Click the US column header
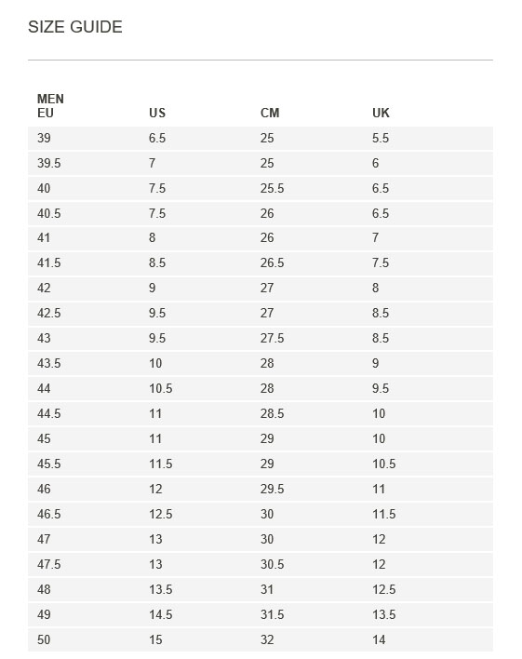Image resolution: width=522 pixels, height=659 pixels. pyautogui.click(x=157, y=113)
